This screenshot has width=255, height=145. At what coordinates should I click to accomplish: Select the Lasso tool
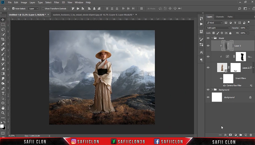pyautogui.click(x=3, y=29)
